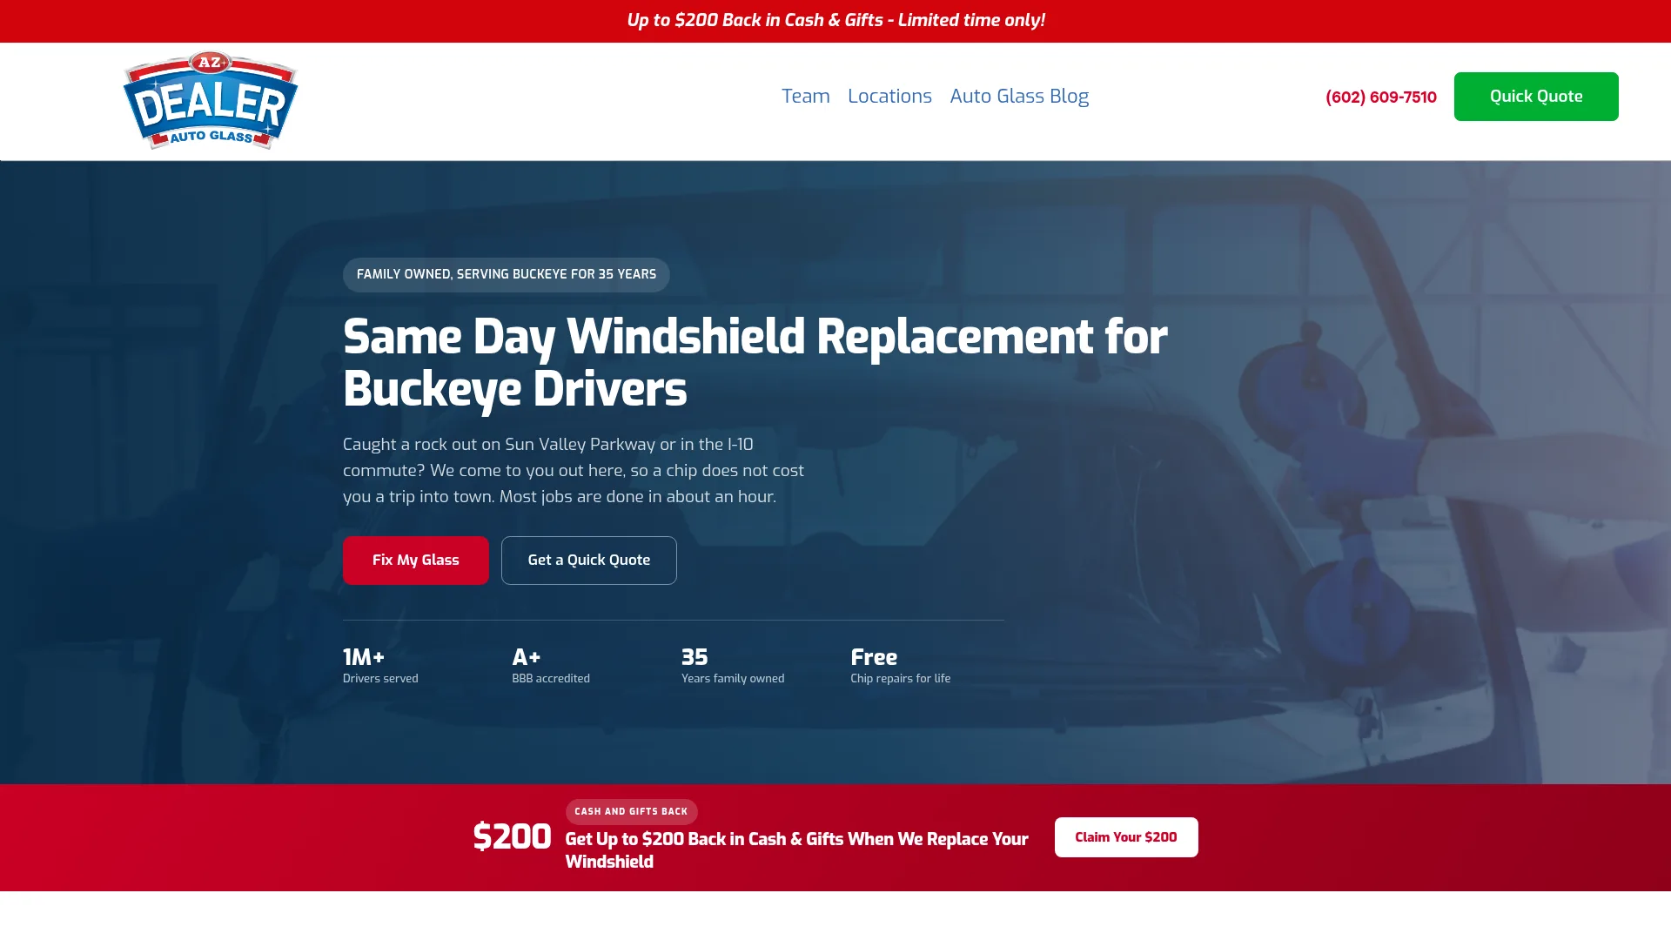Click 'Get Up to $200 Back' banner text

click(796, 849)
